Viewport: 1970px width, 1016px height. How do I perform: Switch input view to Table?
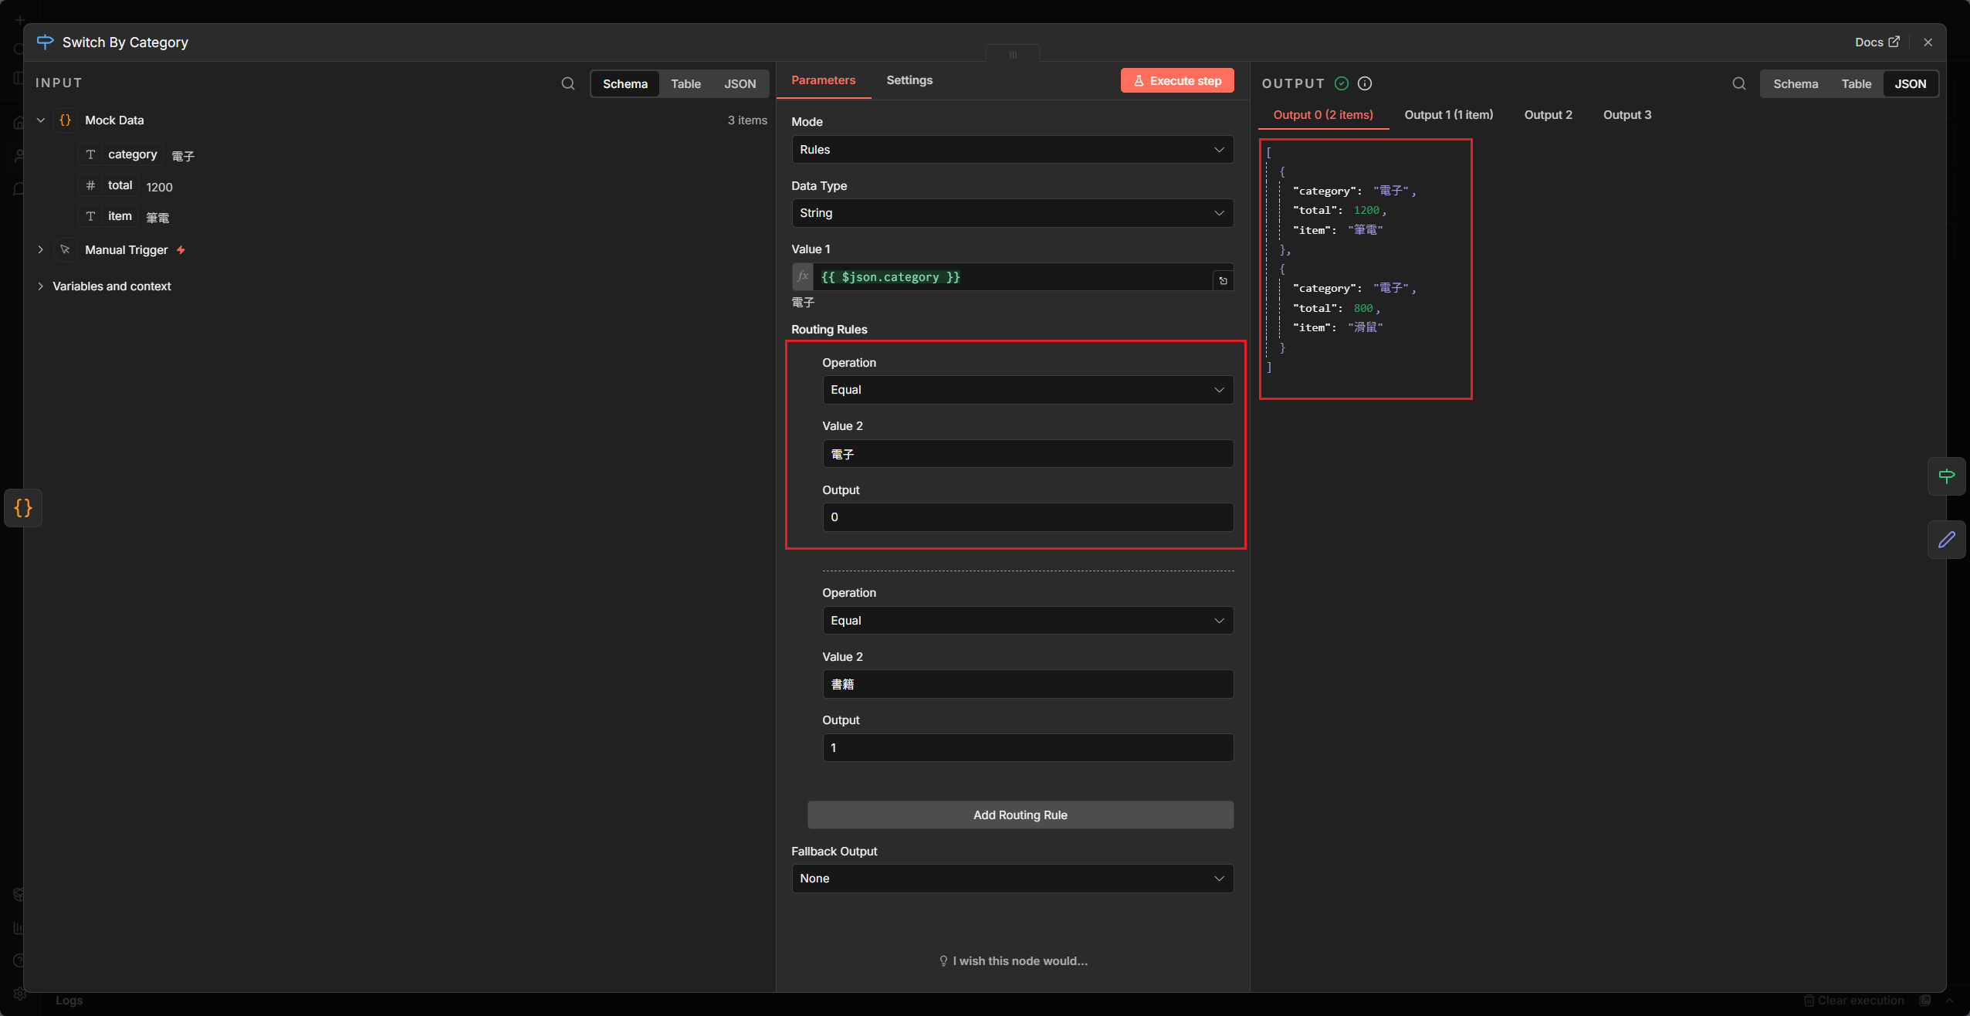[x=685, y=83]
